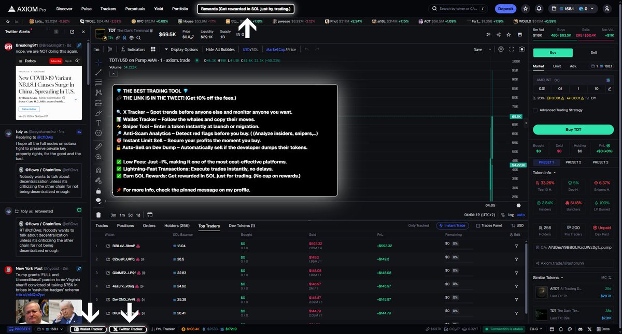This screenshot has width=622, height=334.
Task: Open wallet balance 168.1 dropdown in header
Action: coord(573,9)
